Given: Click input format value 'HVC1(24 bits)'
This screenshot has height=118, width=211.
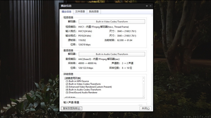Looking at the screenshot, I should 85,31.
